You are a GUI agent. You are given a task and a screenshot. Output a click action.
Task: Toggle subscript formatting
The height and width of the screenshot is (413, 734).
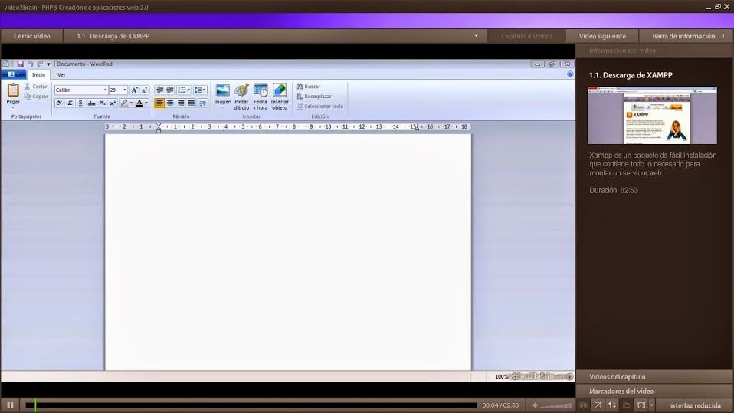point(102,103)
